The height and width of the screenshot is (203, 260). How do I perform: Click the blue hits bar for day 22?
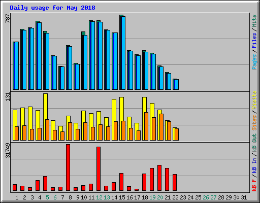point(177,84)
